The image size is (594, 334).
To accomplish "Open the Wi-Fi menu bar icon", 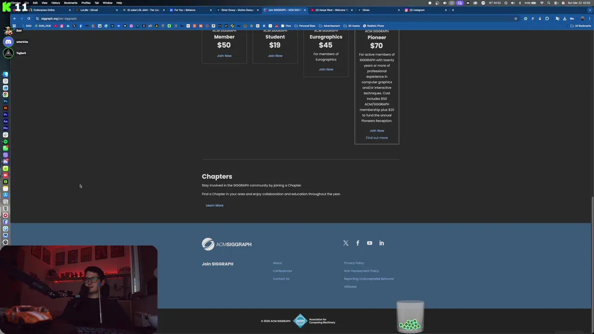I will click(542, 3).
